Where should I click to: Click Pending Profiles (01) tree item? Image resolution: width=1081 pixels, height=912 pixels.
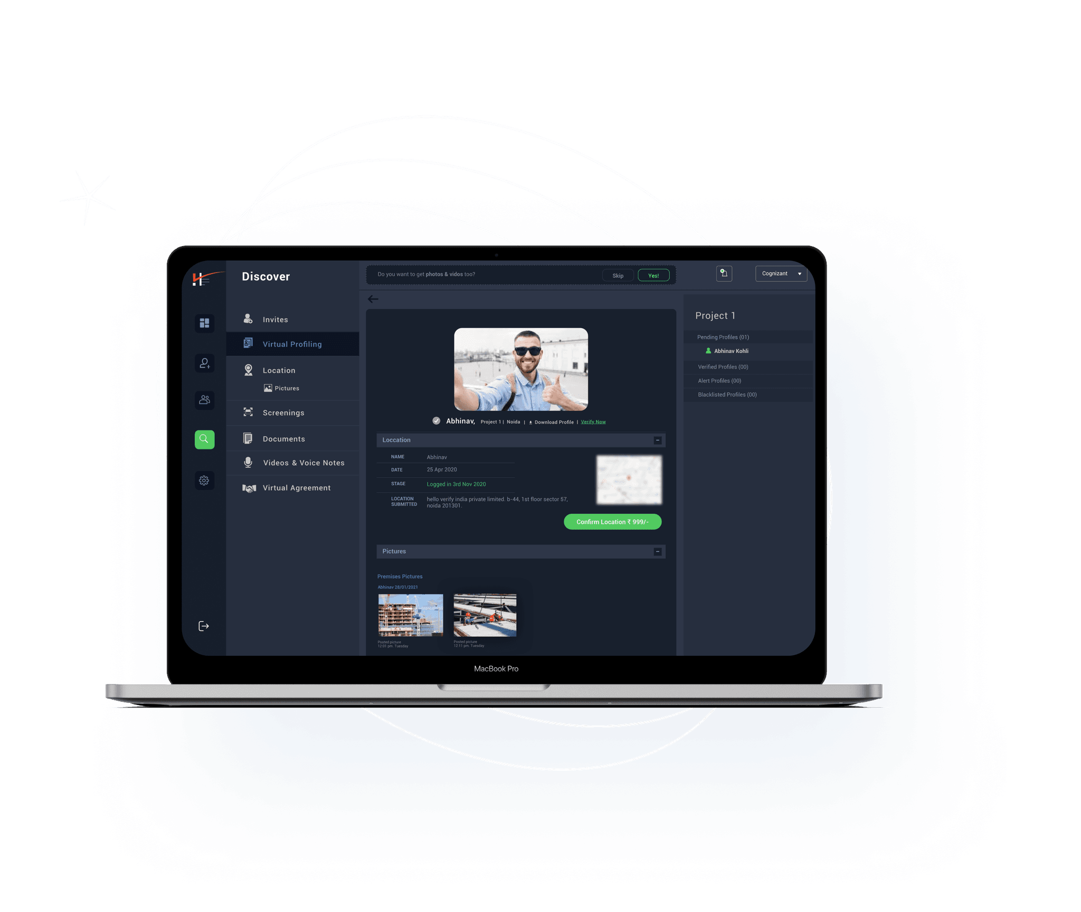(724, 336)
